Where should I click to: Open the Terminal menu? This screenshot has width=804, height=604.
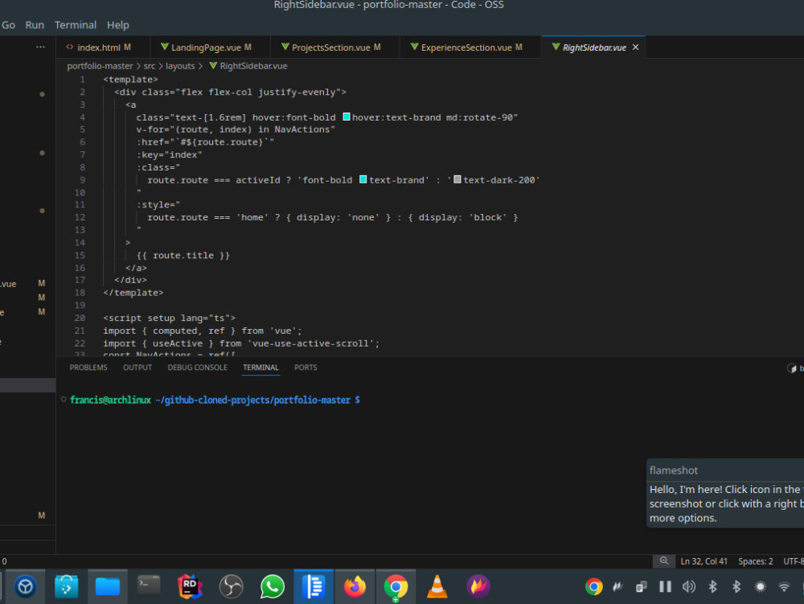pos(76,25)
